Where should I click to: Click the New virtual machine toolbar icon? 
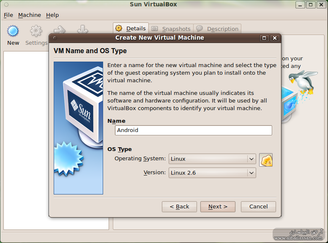(13, 31)
